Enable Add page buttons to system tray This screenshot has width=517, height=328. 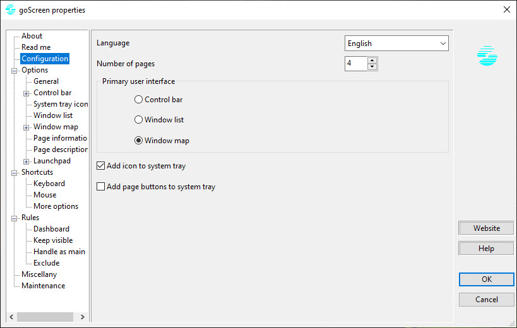coord(100,187)
